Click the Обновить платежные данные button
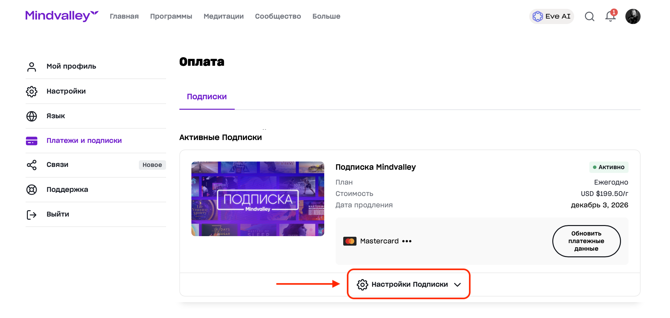This screenshot has width=670, height=318. [586, 241]
